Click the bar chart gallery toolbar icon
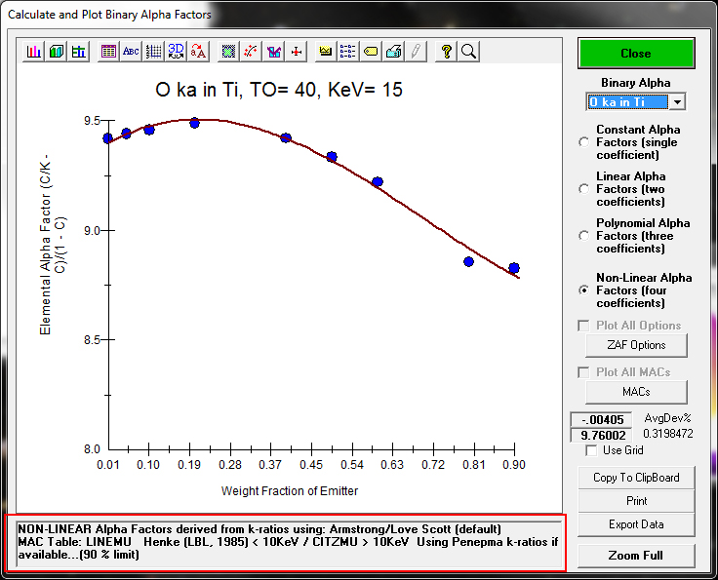Image resolution: width=718 pixels, height=580 pixels. (x=34, y=52)
